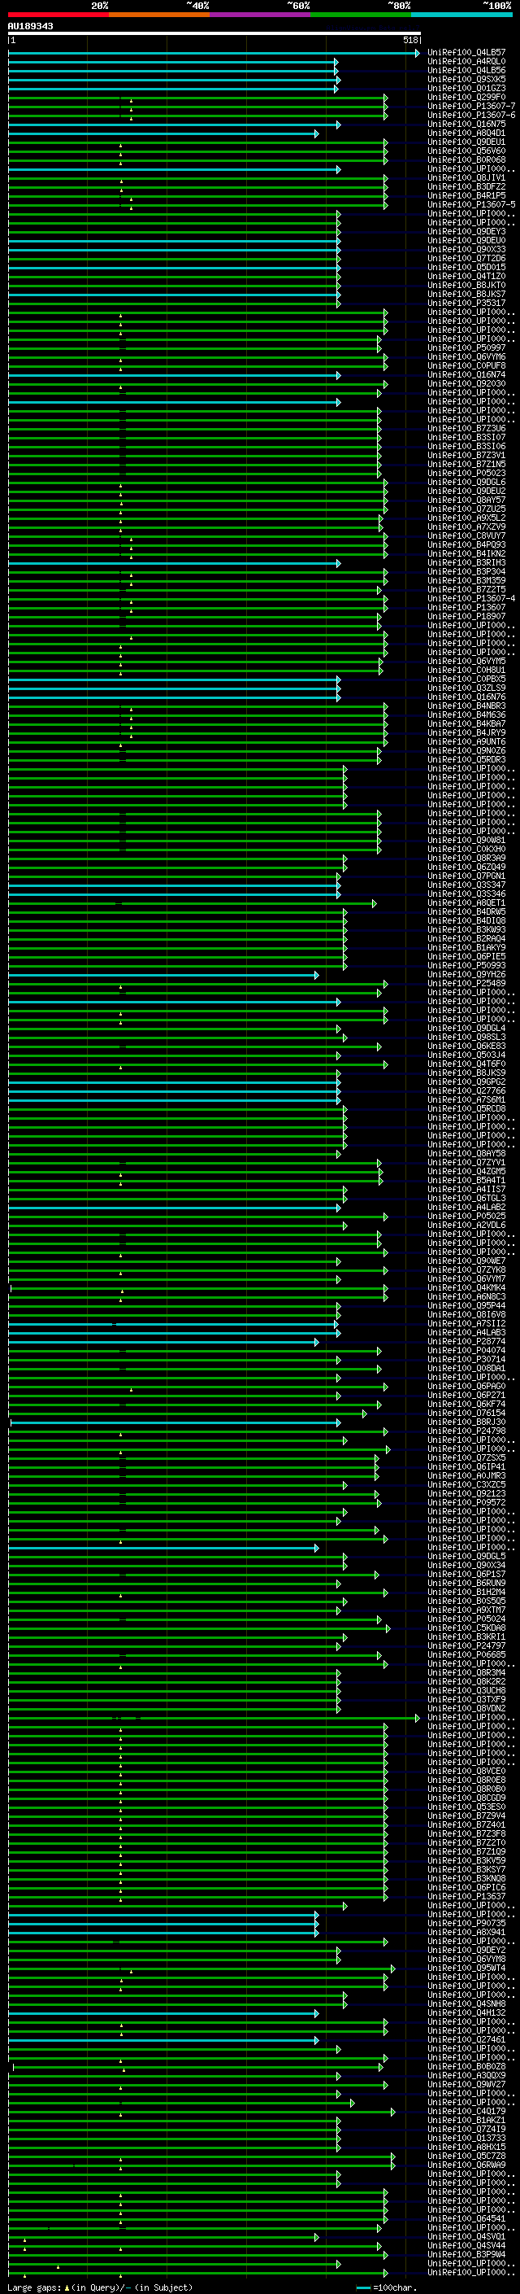
Task: Click the purple ~60% identity color segment
Action: click(261, 15)
